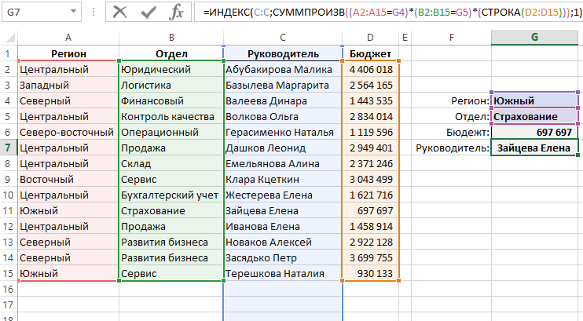
Task: Select column A header
Action: coord(68,38)
